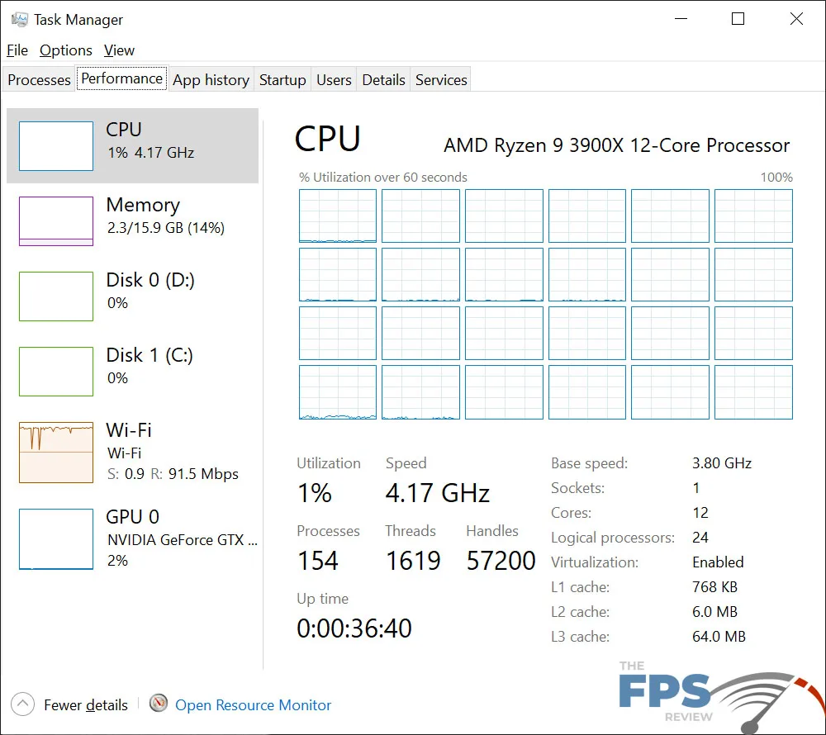826x735 pixels.
Task: Open the File menu
Action: [17, 50]
